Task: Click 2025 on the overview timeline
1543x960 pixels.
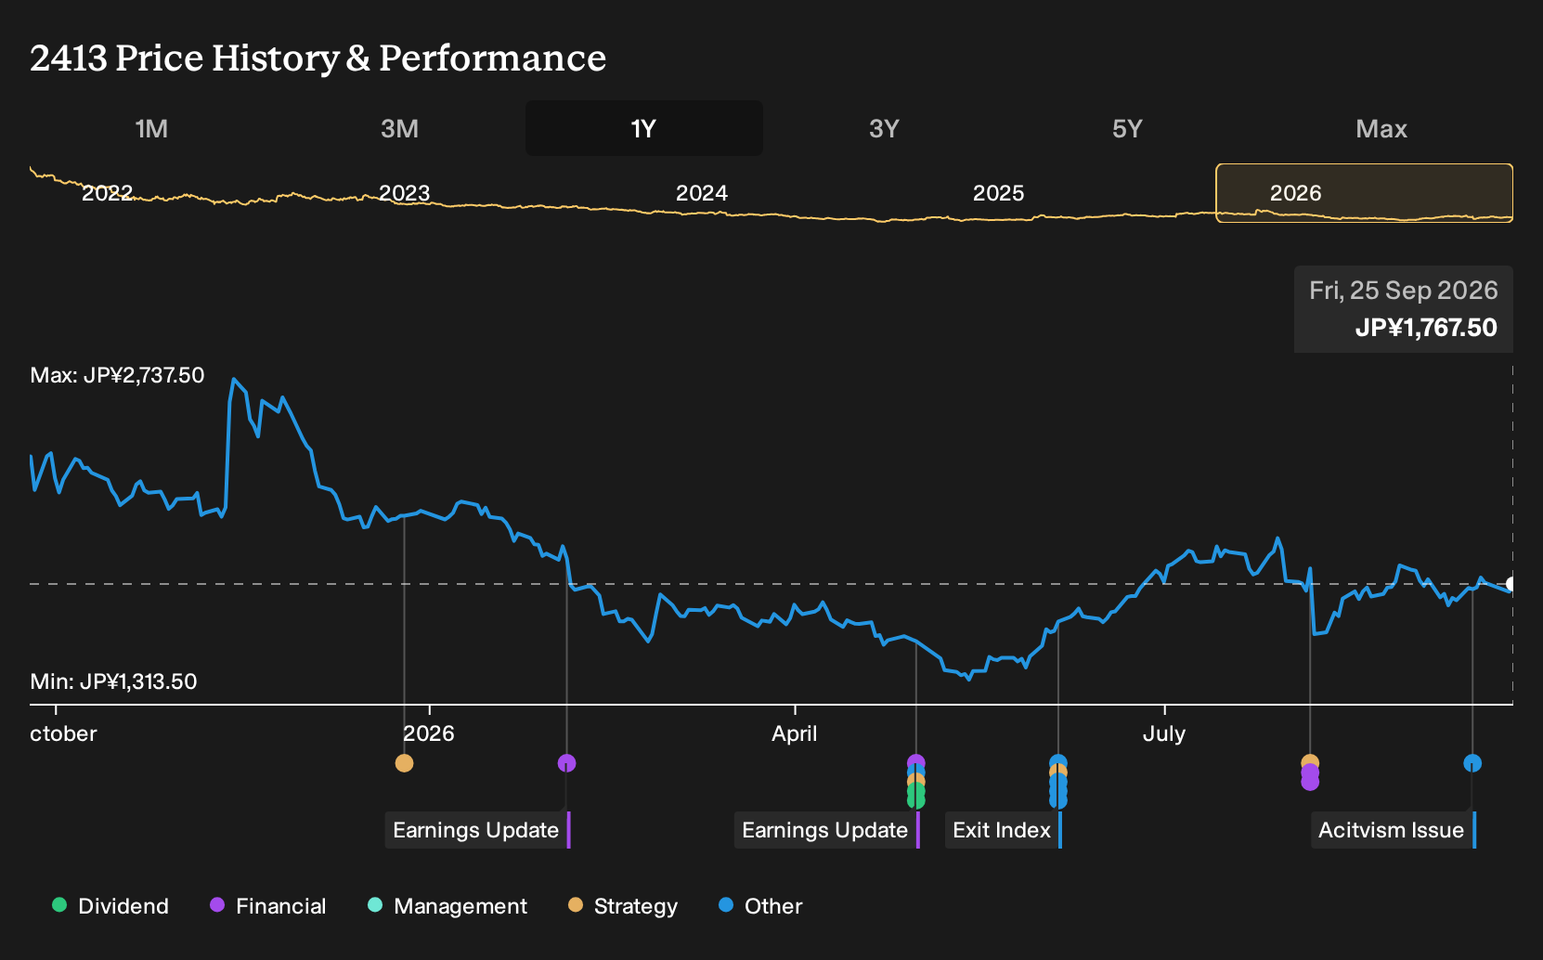Action: [x=998, y=193]
